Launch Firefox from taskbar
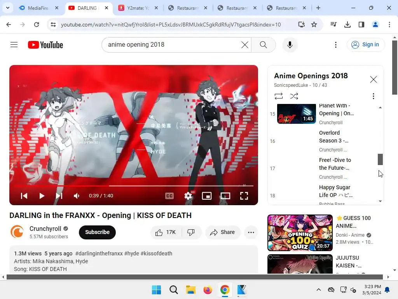The height and width of the screenshot is (299, 398). click(208, 290)
